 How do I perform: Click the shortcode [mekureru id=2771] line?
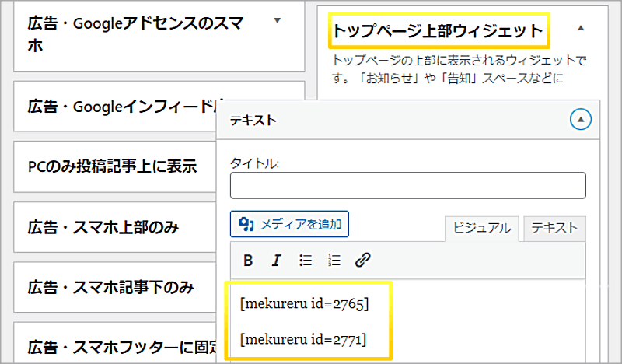[x=303, y=340]
